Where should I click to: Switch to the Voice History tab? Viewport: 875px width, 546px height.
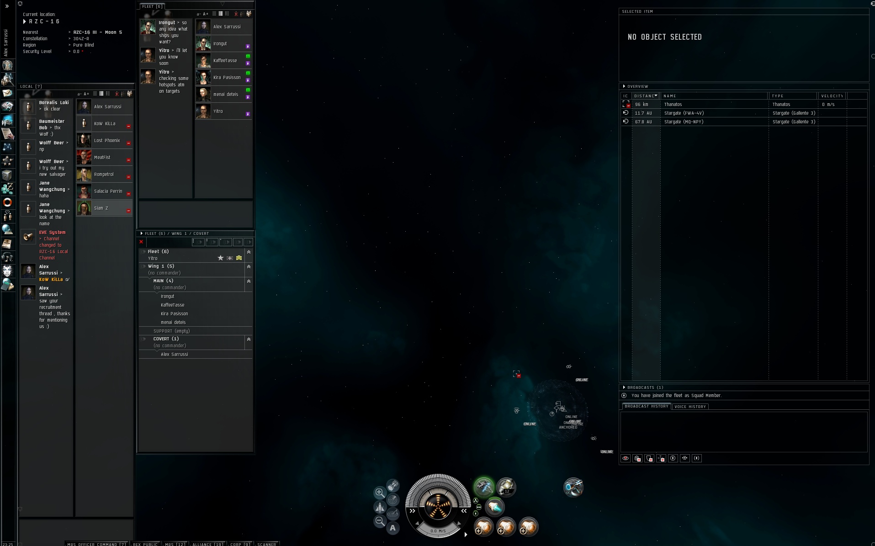tap(690, 407)
